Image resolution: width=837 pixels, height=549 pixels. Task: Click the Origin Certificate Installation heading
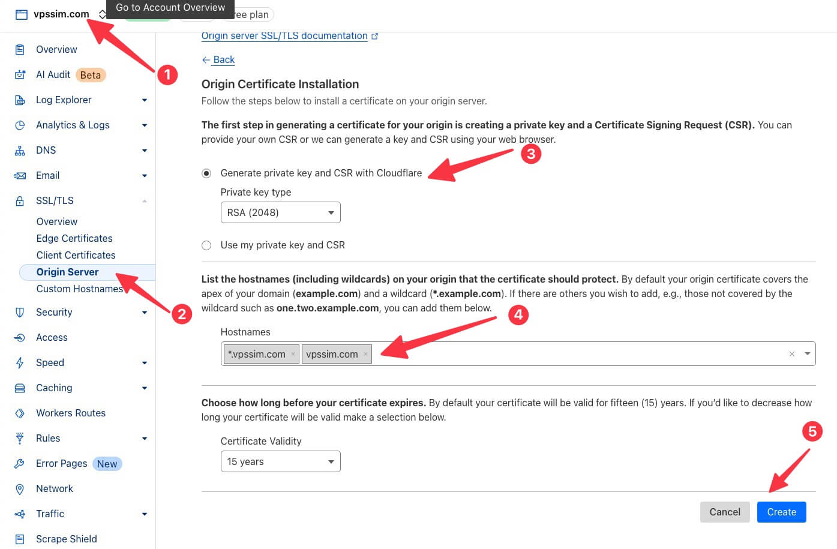tap(280, 84)
